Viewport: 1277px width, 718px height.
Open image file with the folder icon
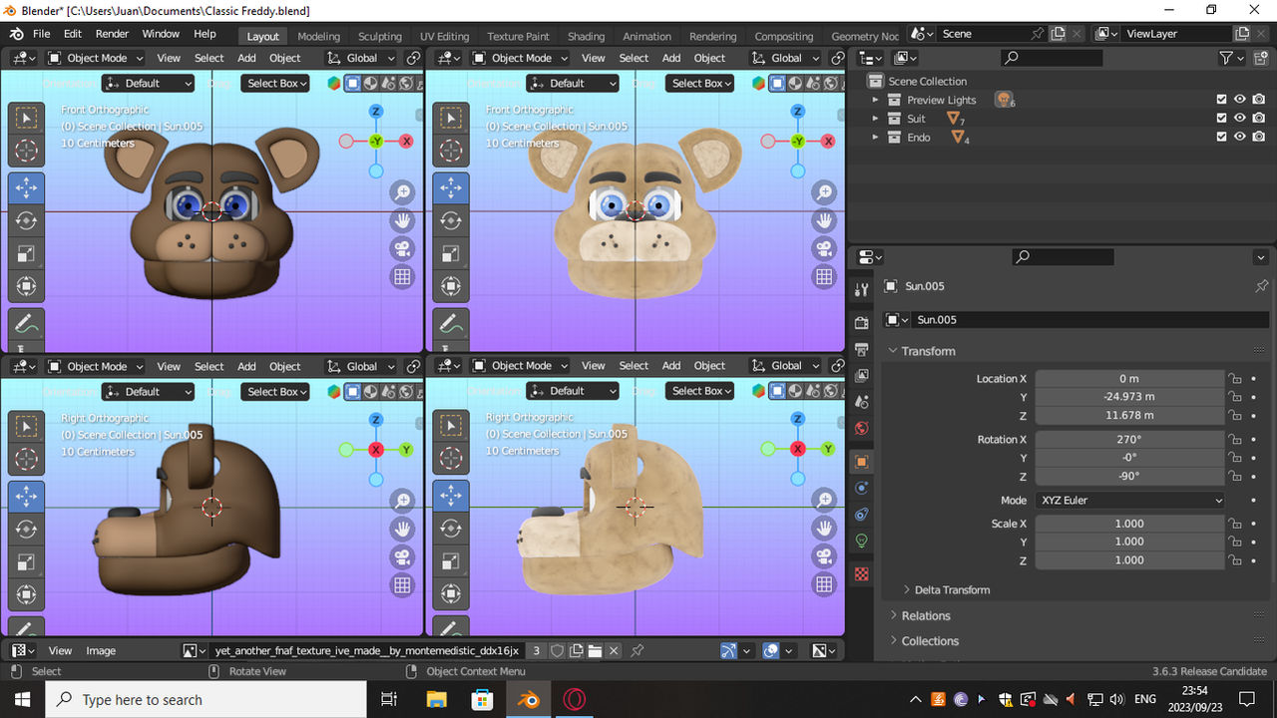click(595, 651)
